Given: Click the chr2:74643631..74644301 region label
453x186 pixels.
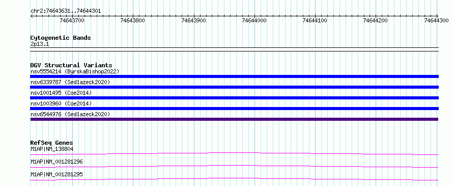Looking at the screenshot, I should click(x=66, y=11).
